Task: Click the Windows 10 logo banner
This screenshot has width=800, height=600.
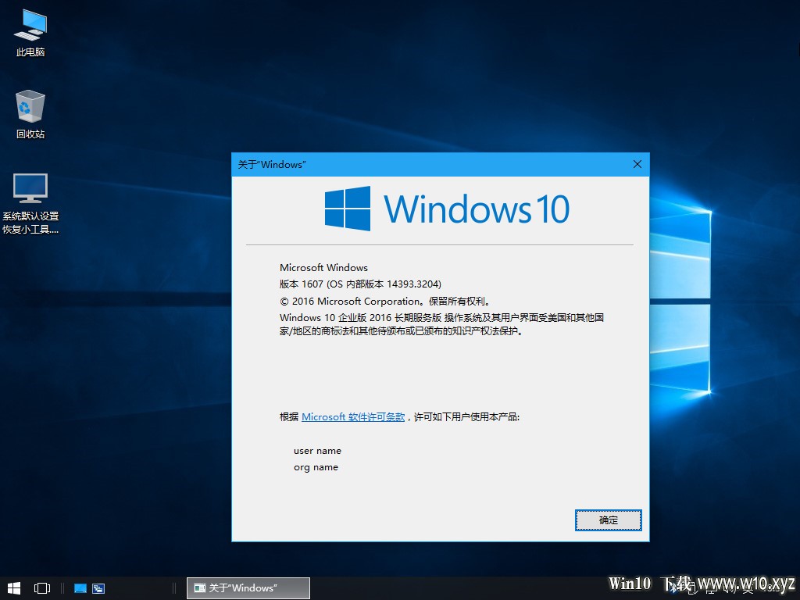Action: tap(447, 209)
